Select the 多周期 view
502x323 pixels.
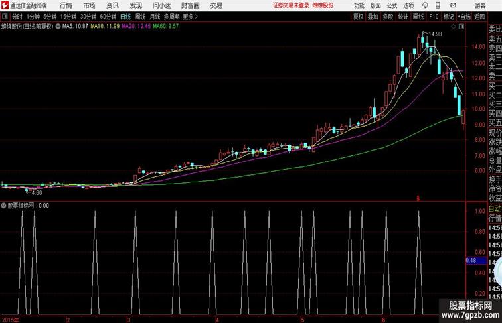tap(171, 17)
